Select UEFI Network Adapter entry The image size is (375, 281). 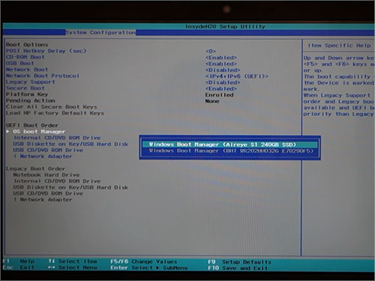pos(43,157)
